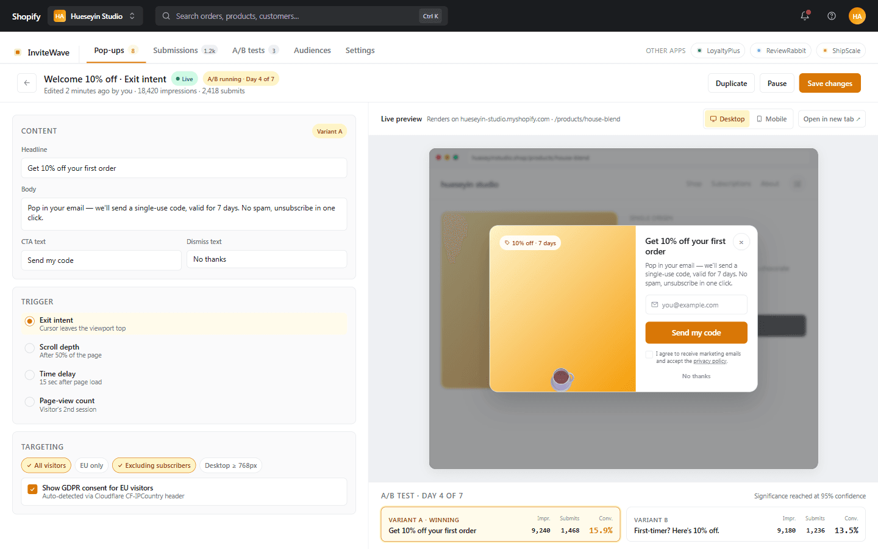Click the email envelope icon in preview

coord(655,304)
